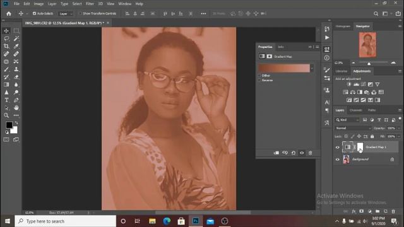Select the Hand tool
The height and width of the screenshot is (227, 404).
pyautogui.click(x=16, y=108)
